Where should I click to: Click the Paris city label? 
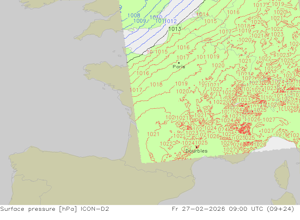[179, 67]
